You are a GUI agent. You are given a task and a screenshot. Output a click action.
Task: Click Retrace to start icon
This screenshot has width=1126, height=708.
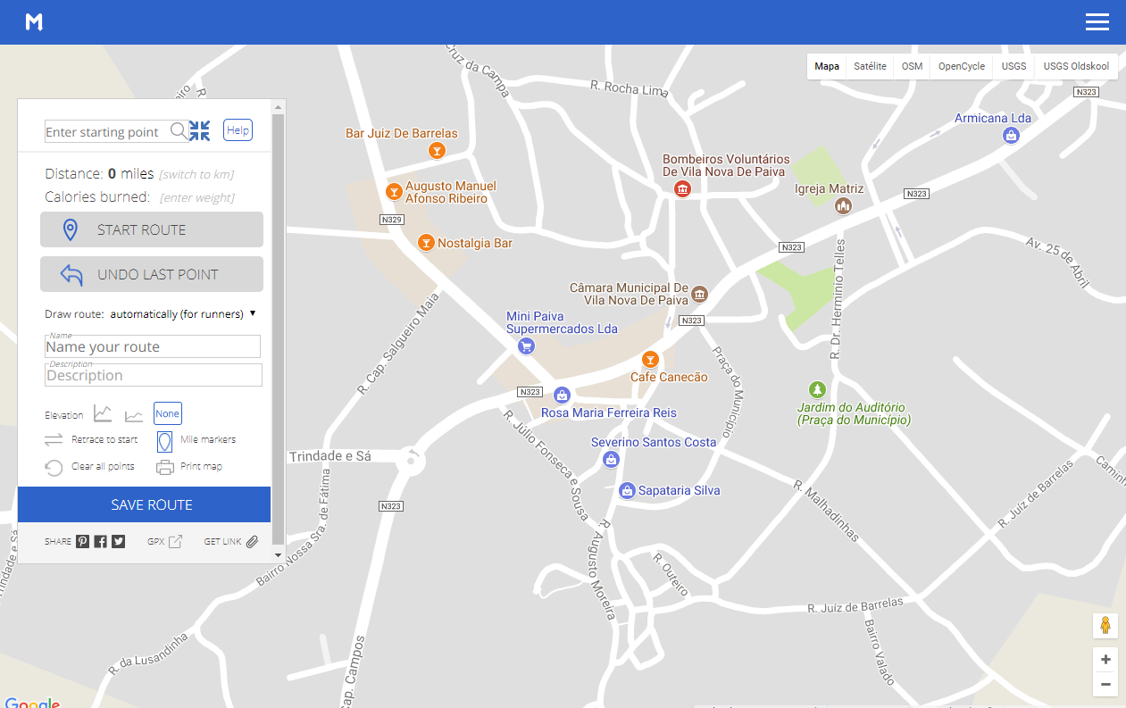54,439
